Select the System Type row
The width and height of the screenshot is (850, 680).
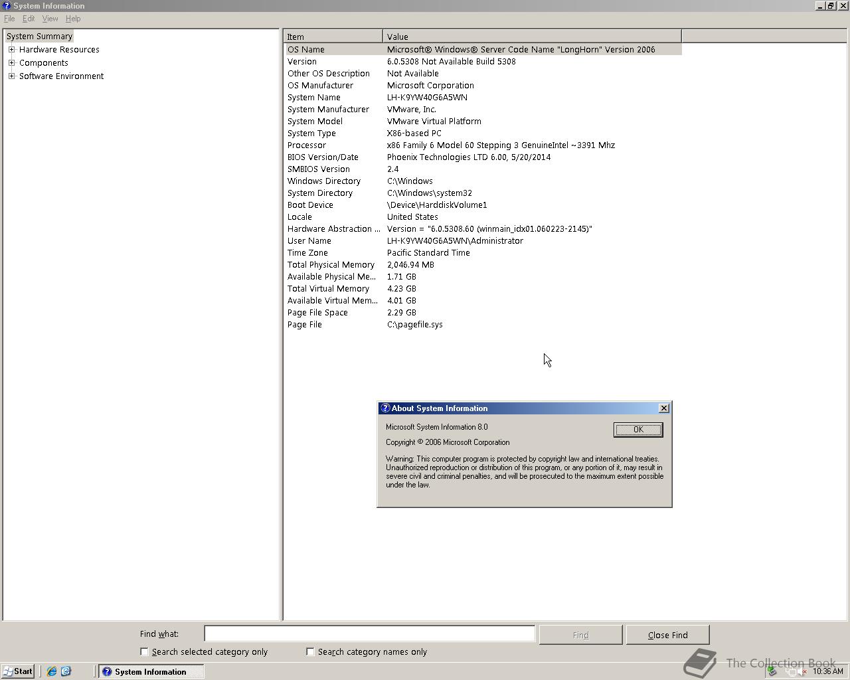(x=483, y=133)
